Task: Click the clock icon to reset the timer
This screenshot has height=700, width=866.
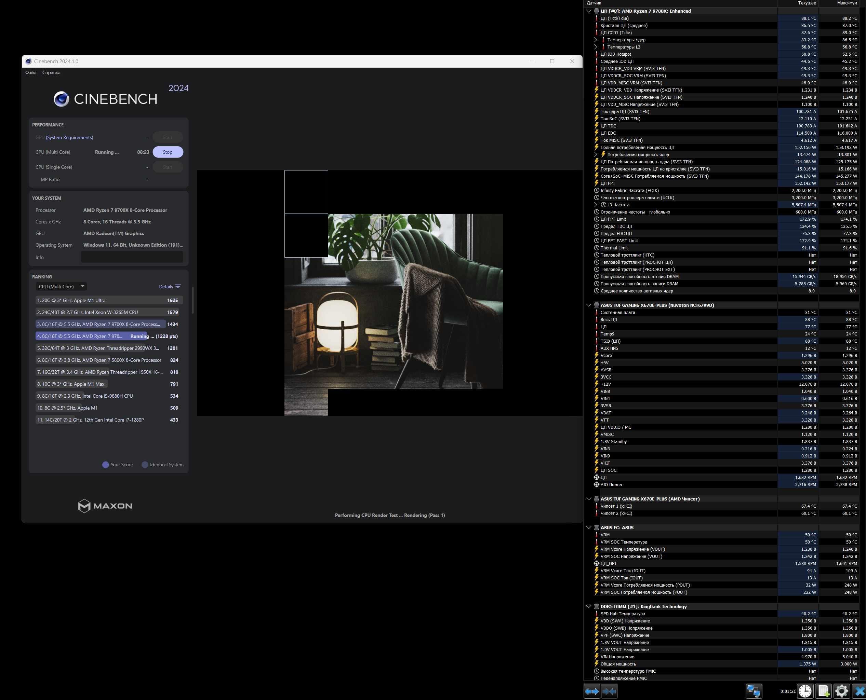Action: [805, 691]
